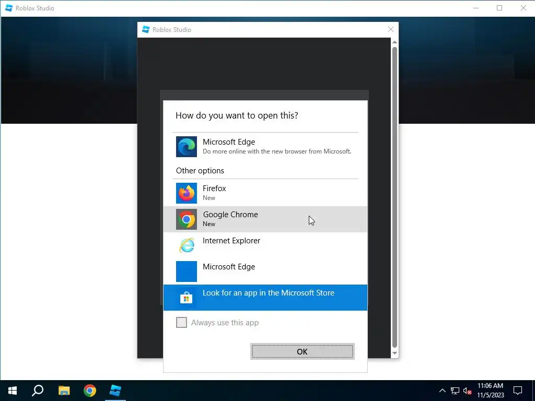The image size is (535, 401).
Task: Show hidden system tray icons
Action: point(442,391)
